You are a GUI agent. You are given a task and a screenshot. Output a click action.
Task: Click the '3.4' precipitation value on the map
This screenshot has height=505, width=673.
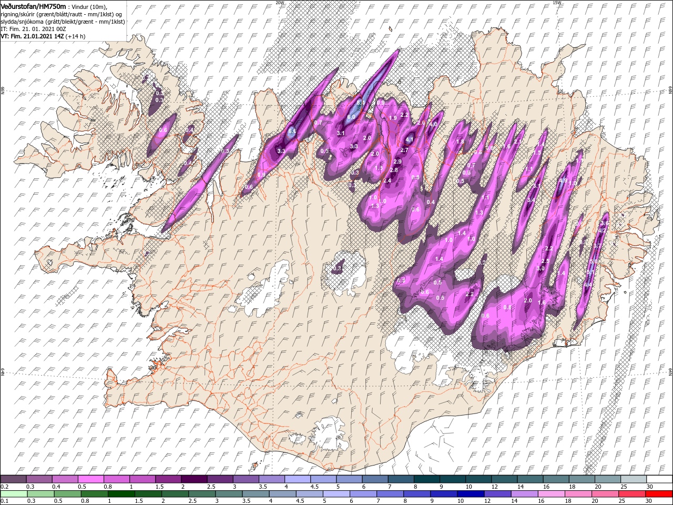click(x=531, y=200)
